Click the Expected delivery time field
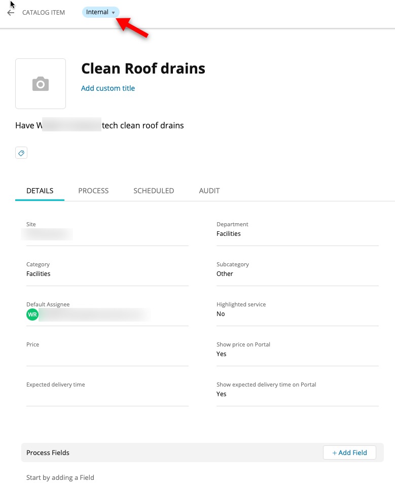Viewport: 395px width, 488px height. [107, 395]
